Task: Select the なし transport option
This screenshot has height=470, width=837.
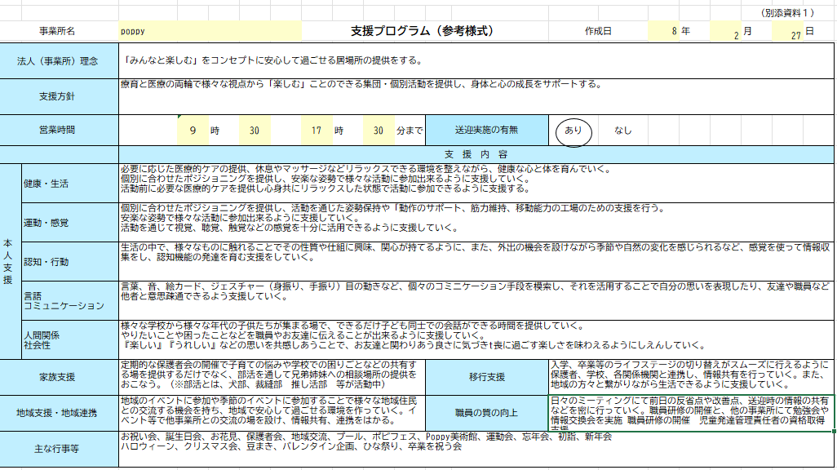Action: coord(622,131)
